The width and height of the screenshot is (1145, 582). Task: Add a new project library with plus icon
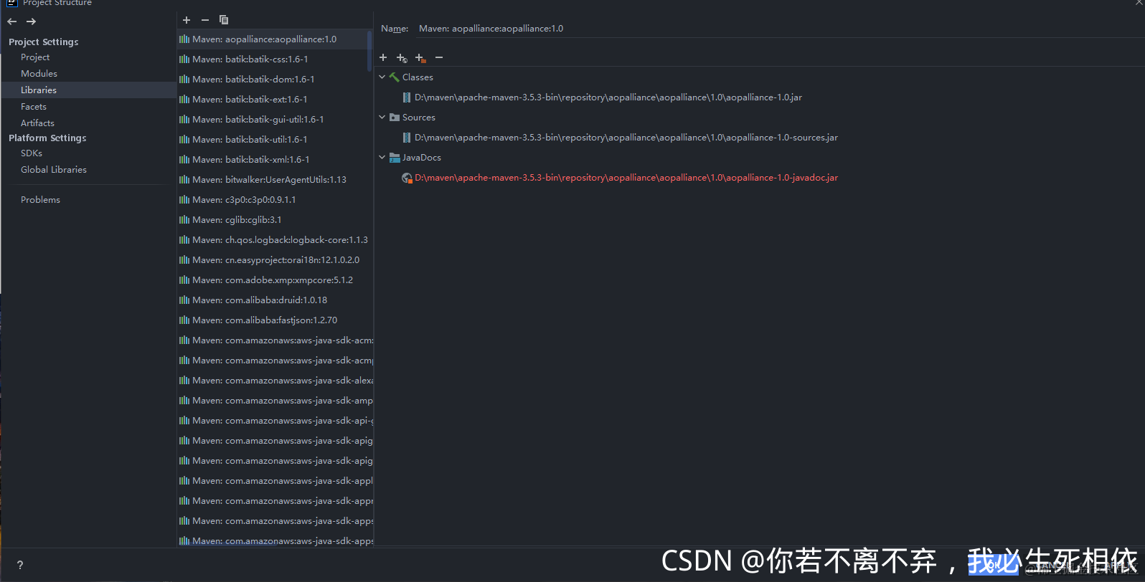tap(187, 20)
